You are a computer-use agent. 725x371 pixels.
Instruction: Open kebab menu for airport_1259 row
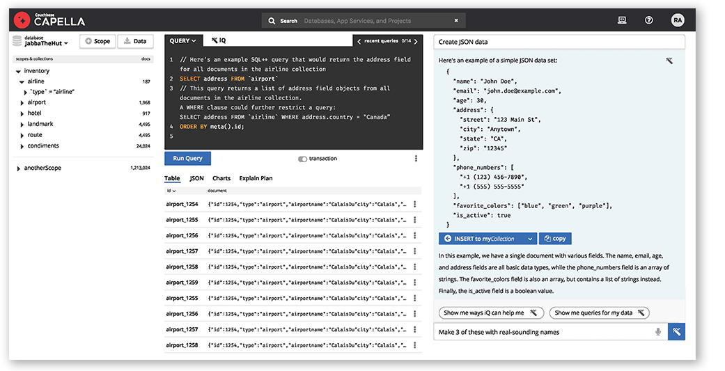[415, 283]
